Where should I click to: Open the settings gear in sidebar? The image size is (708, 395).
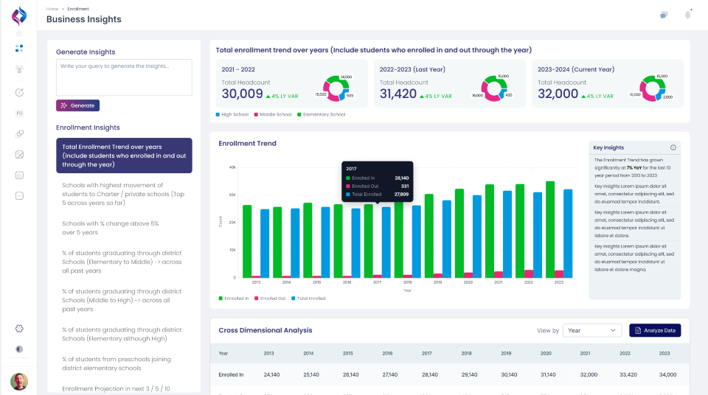tap(19, 329)
